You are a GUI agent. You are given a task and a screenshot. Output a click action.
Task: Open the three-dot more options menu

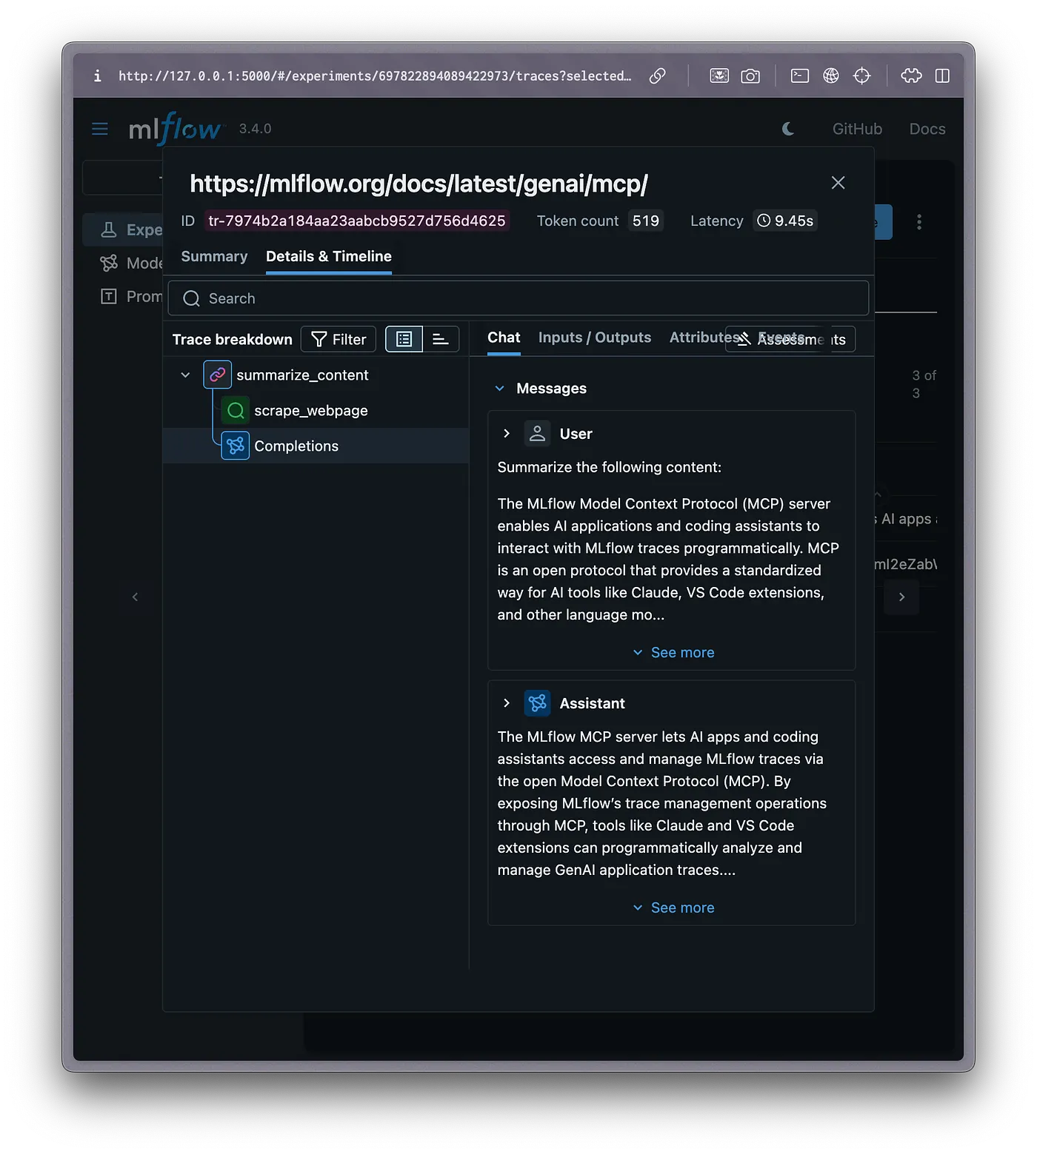[x=919, y=222]
